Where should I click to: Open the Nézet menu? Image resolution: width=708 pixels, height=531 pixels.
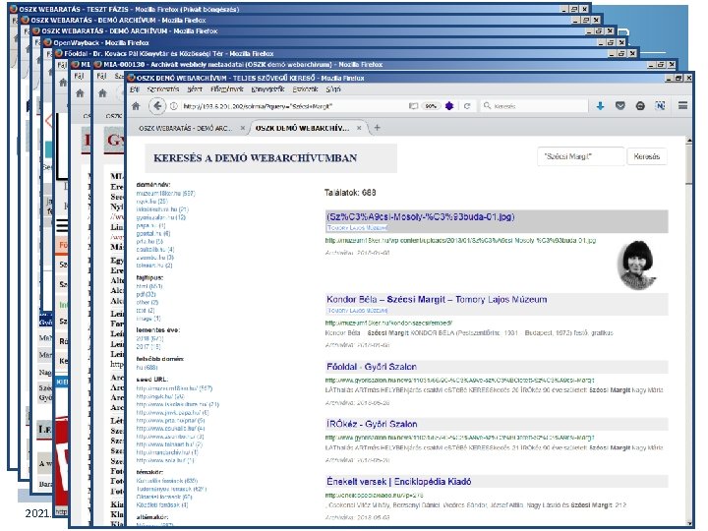pyautogui.click(x=195, y=89)
